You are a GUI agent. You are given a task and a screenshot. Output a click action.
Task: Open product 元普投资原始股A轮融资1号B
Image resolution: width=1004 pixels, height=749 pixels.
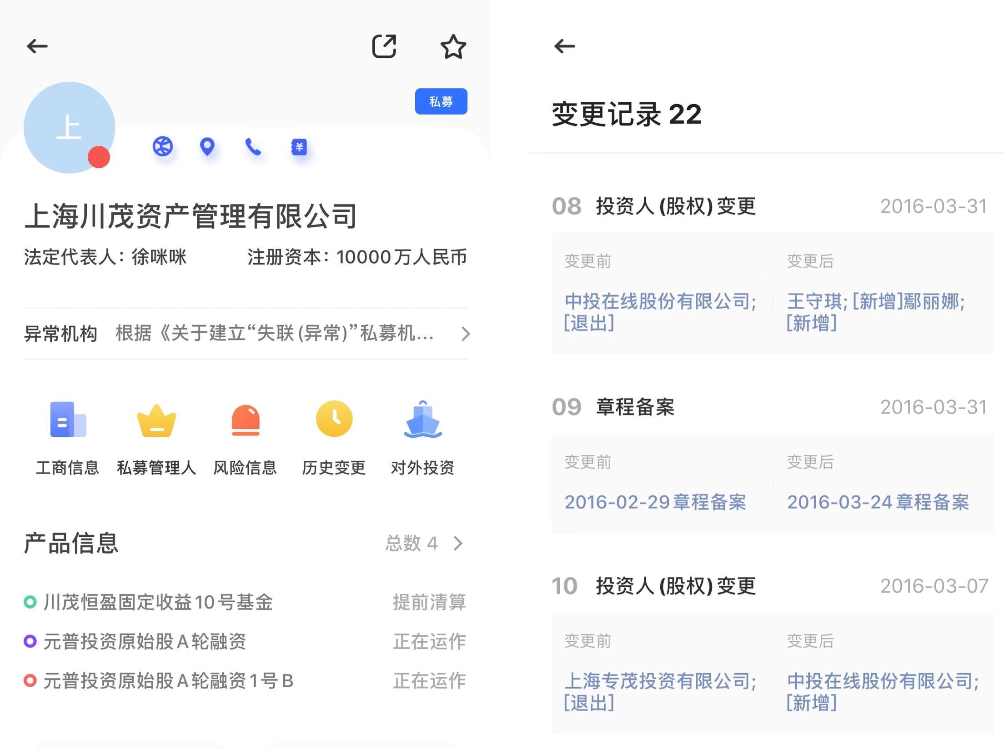tap(168, 681)
